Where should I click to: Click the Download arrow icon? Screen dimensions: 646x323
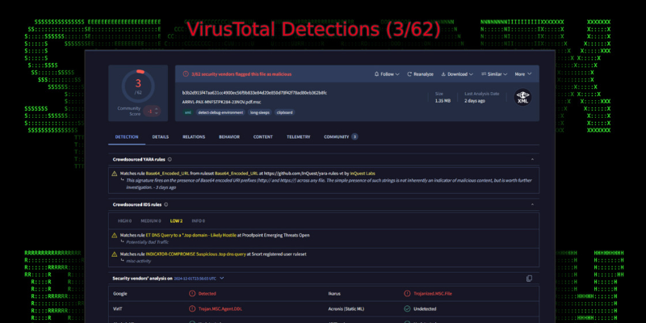[443, 74]
